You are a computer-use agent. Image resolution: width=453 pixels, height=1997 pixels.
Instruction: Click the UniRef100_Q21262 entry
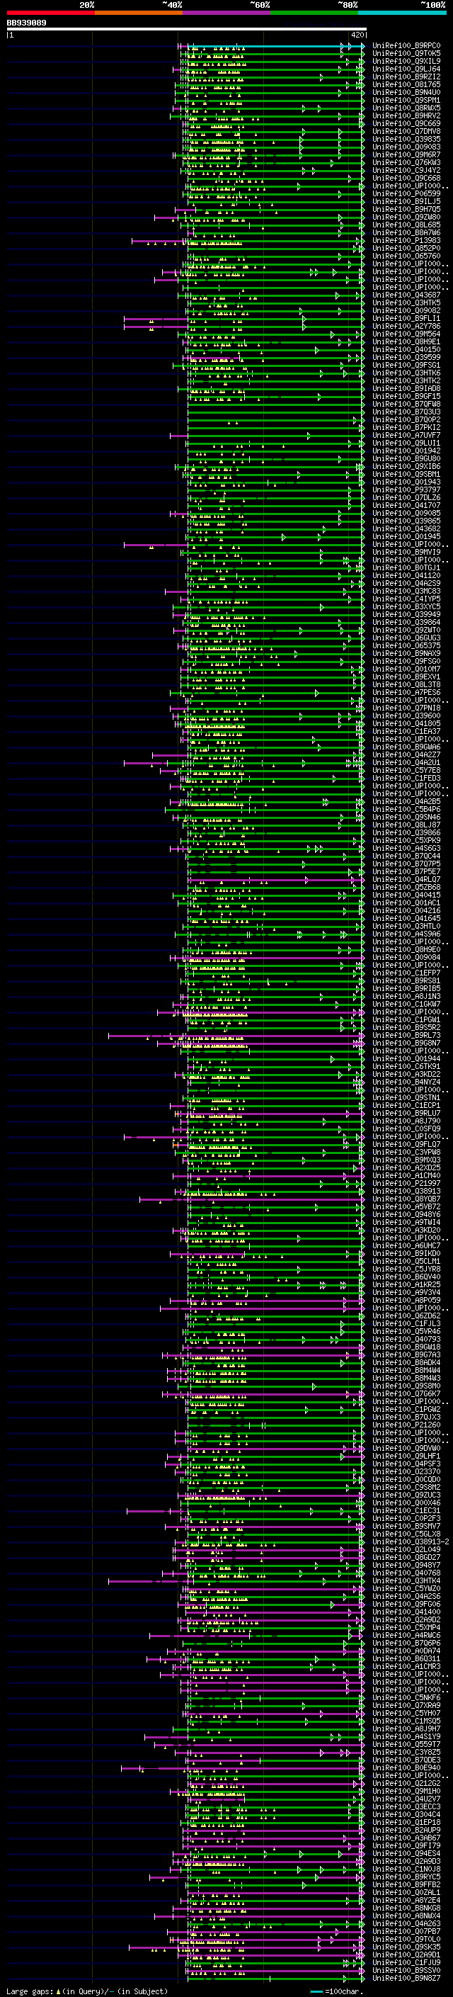pos(406,1783)
